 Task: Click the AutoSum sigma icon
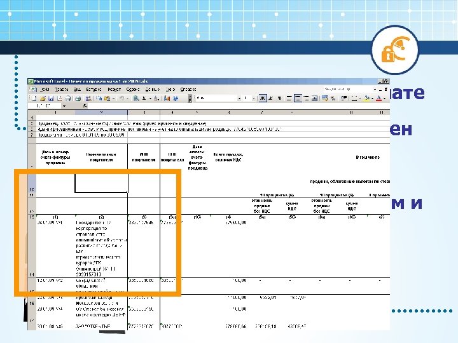click(144, 98)
